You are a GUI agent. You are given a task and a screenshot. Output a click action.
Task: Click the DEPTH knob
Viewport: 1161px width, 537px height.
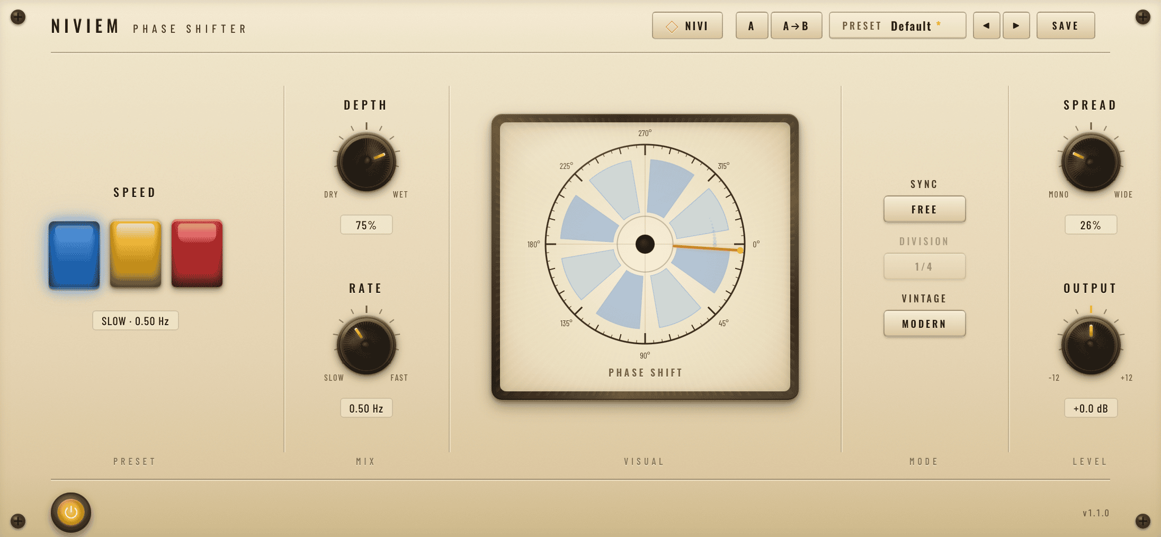pyautogui.click(x=367, y=162)
